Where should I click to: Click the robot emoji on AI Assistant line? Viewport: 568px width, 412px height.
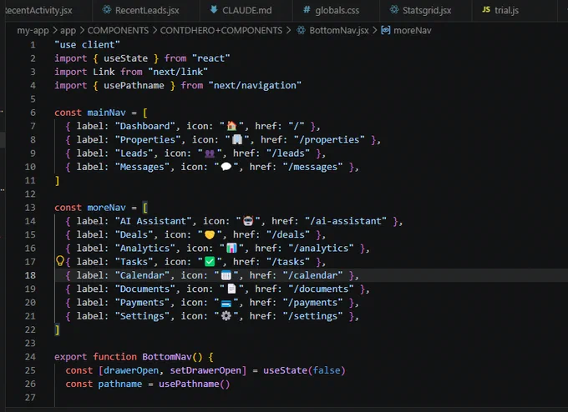click(248, 221)
